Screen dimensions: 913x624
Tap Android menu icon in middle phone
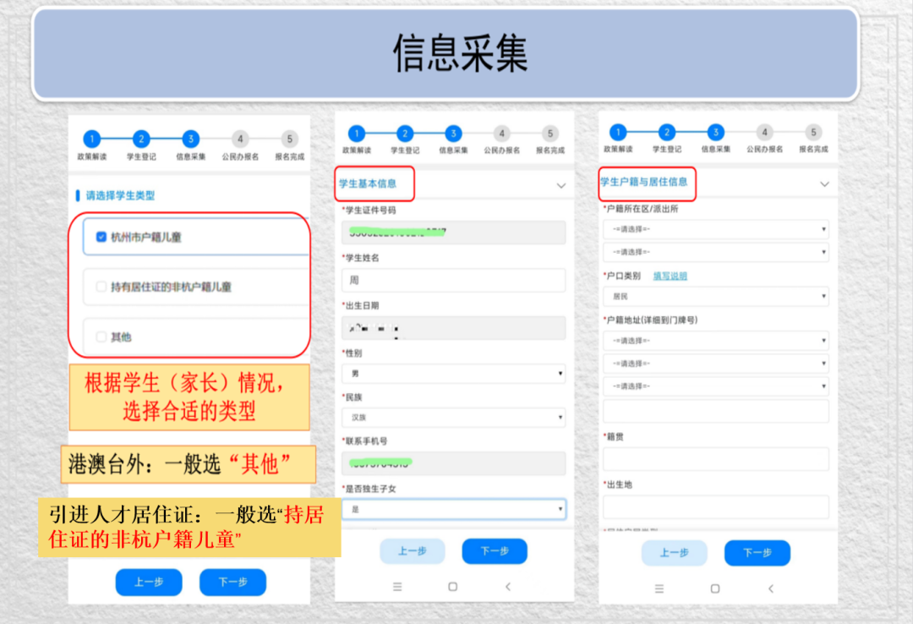point(397,587)
